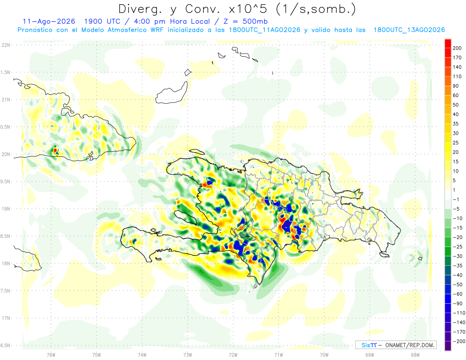Click the '-25' colorbar value
Viewport: 466px width, 360px height.
(457, 247)
